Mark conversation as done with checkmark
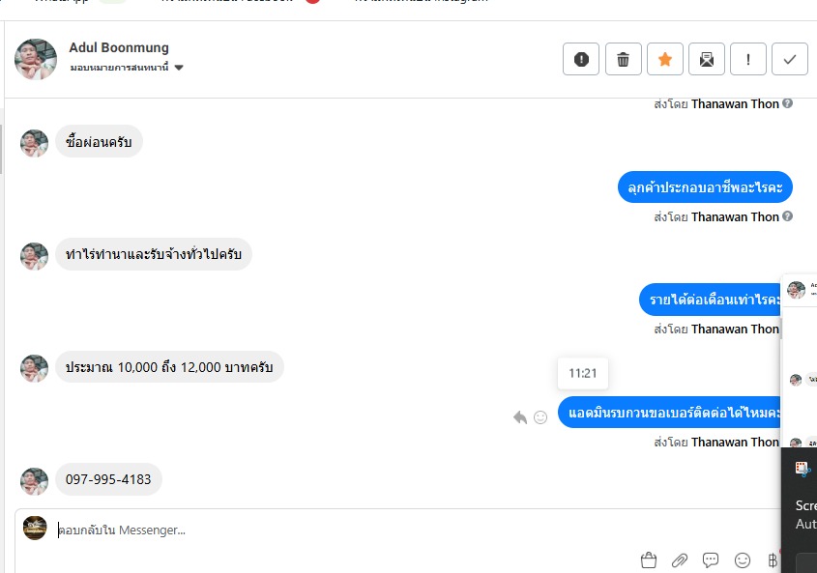 (790, 59)
